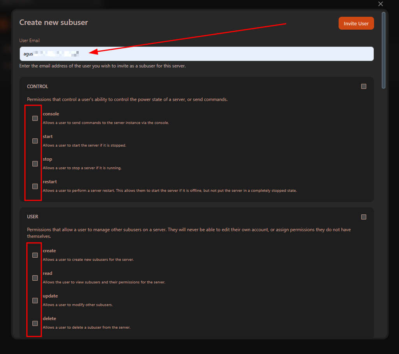Image resolution: width=399 pixels, height=354 pixels.
Task: Close the Create new subuser dialog
Action: [381, 4]
